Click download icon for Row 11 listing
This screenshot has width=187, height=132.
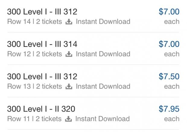click(x=69, y=119)
